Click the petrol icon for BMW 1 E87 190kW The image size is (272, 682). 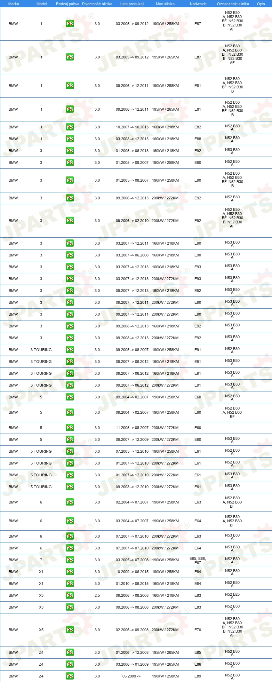[x=70, y=24]
